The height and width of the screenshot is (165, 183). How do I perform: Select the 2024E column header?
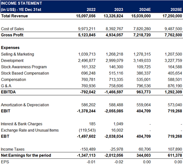(145, 10)
